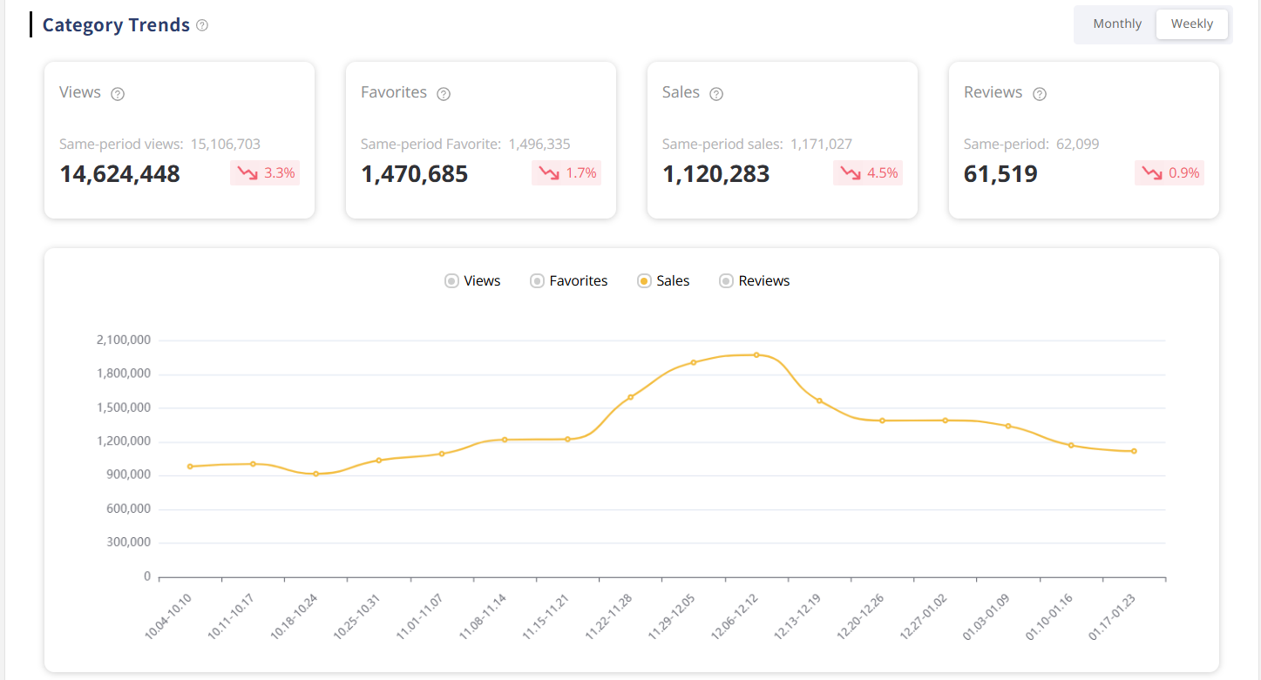1261x680 pixels.
Task: Switch to the Monthly tab
Action: coord(1116,24)
